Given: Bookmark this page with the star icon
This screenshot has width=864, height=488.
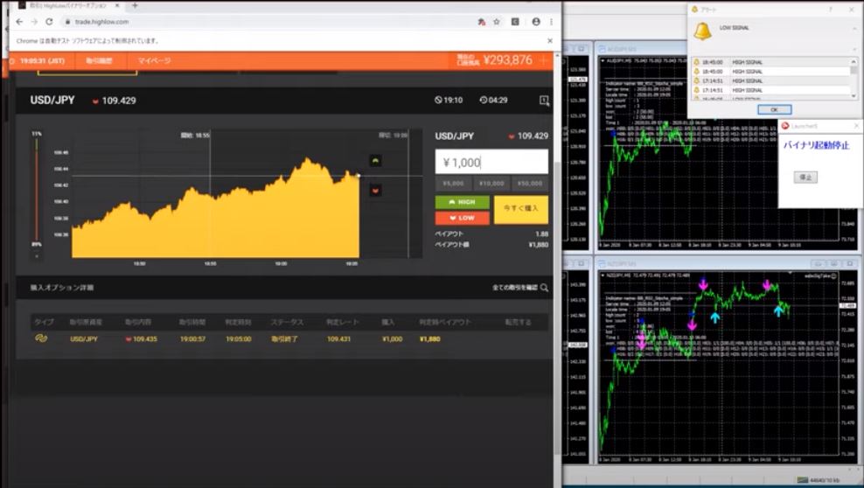Looking at the screenshot, I should click(x=497, y=22).
